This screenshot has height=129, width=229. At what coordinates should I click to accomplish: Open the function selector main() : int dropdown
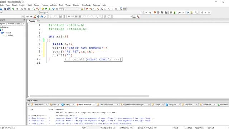point(141,13)
